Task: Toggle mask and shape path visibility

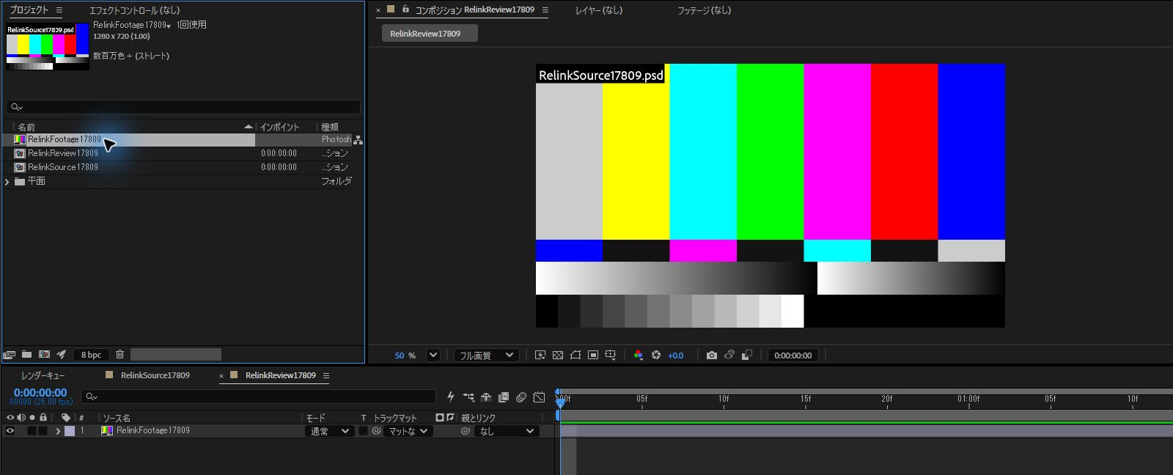Action: 576,356
